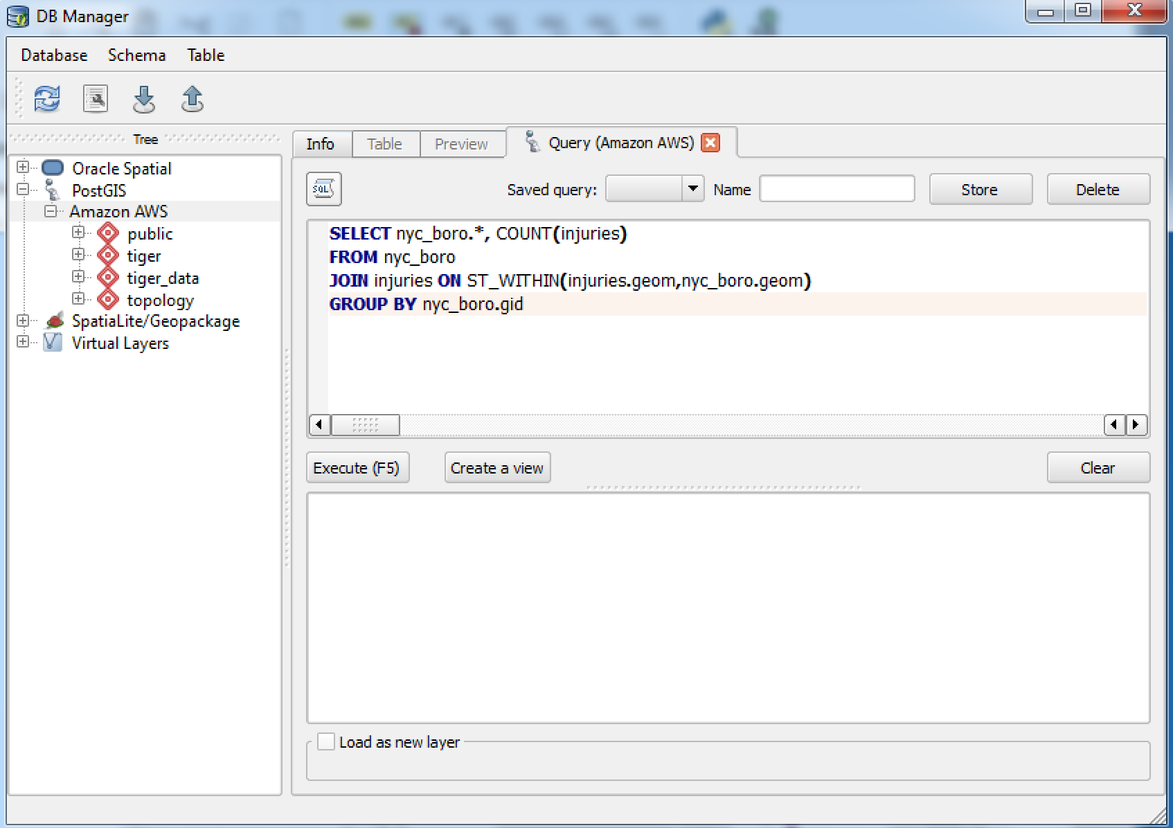Viewport: 1173px width, 828px height.
Task: Click the Refresh toolbar icon
Action: point(46,99)
